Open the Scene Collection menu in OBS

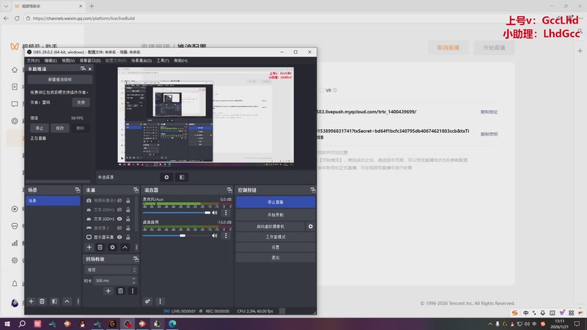click(x=141, y=61)
